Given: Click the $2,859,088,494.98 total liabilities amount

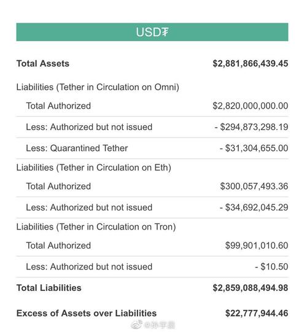Looking at the screenshot, I should coord(251,288).
